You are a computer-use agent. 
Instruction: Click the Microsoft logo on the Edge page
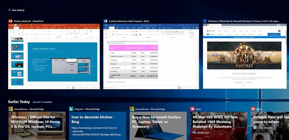(x=211, y=31)
